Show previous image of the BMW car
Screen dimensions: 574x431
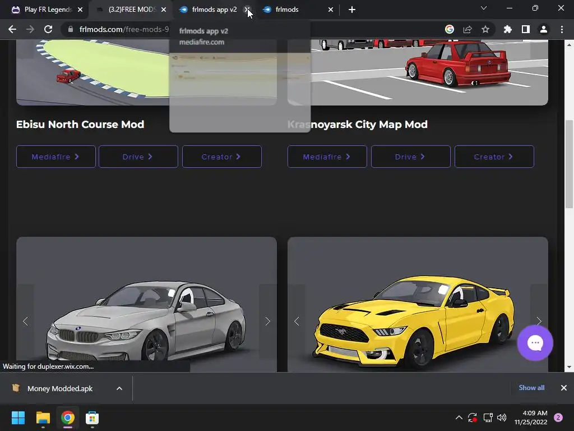pyautogui.click(x=25, y=322)
